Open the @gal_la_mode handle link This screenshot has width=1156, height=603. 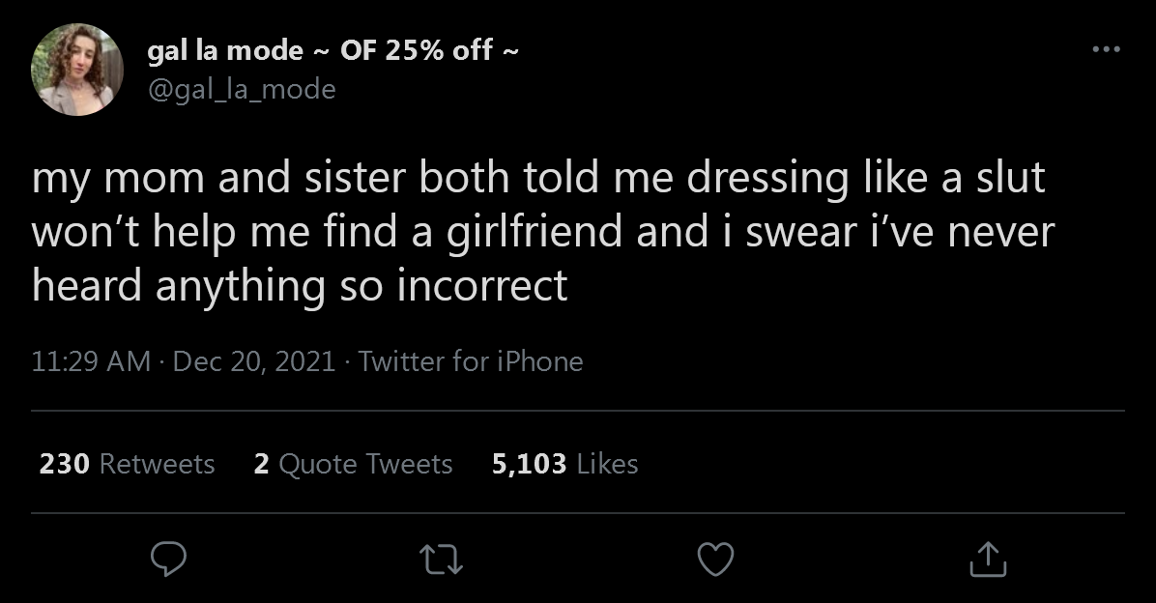click(242, 89)
